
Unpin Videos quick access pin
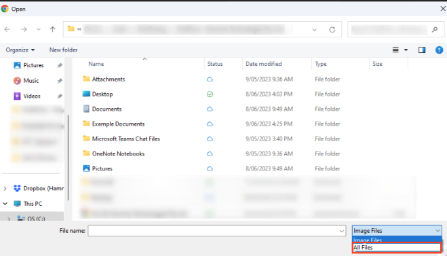[x=60, y=96]
